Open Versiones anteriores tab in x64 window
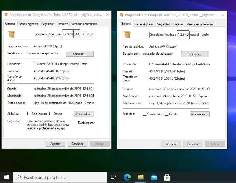Screen dimensions: 236x183 [x=84, y=24]
